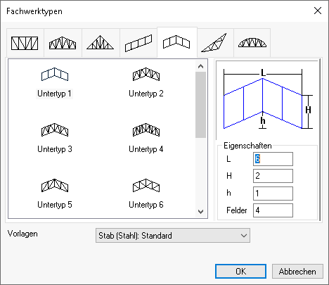Viewport: 329px width, 285px height.
Task: Pick the Untertyp 5 truss icon
Action: click(x=55, y=185)
